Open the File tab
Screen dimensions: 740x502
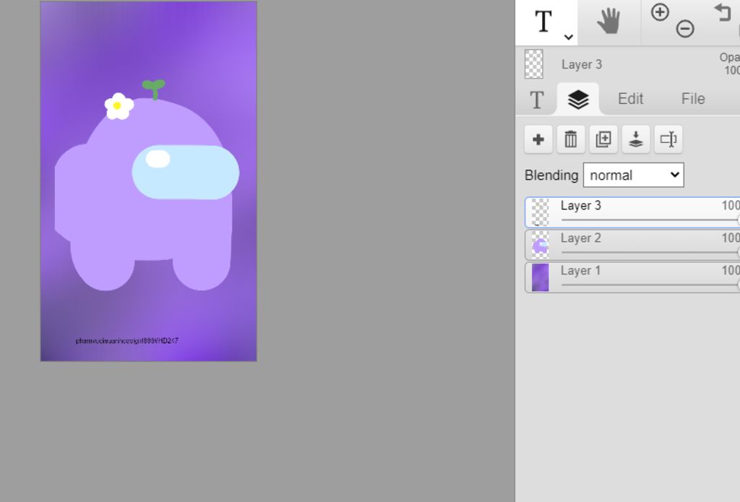pyautogui.click(x=693, y=99)
